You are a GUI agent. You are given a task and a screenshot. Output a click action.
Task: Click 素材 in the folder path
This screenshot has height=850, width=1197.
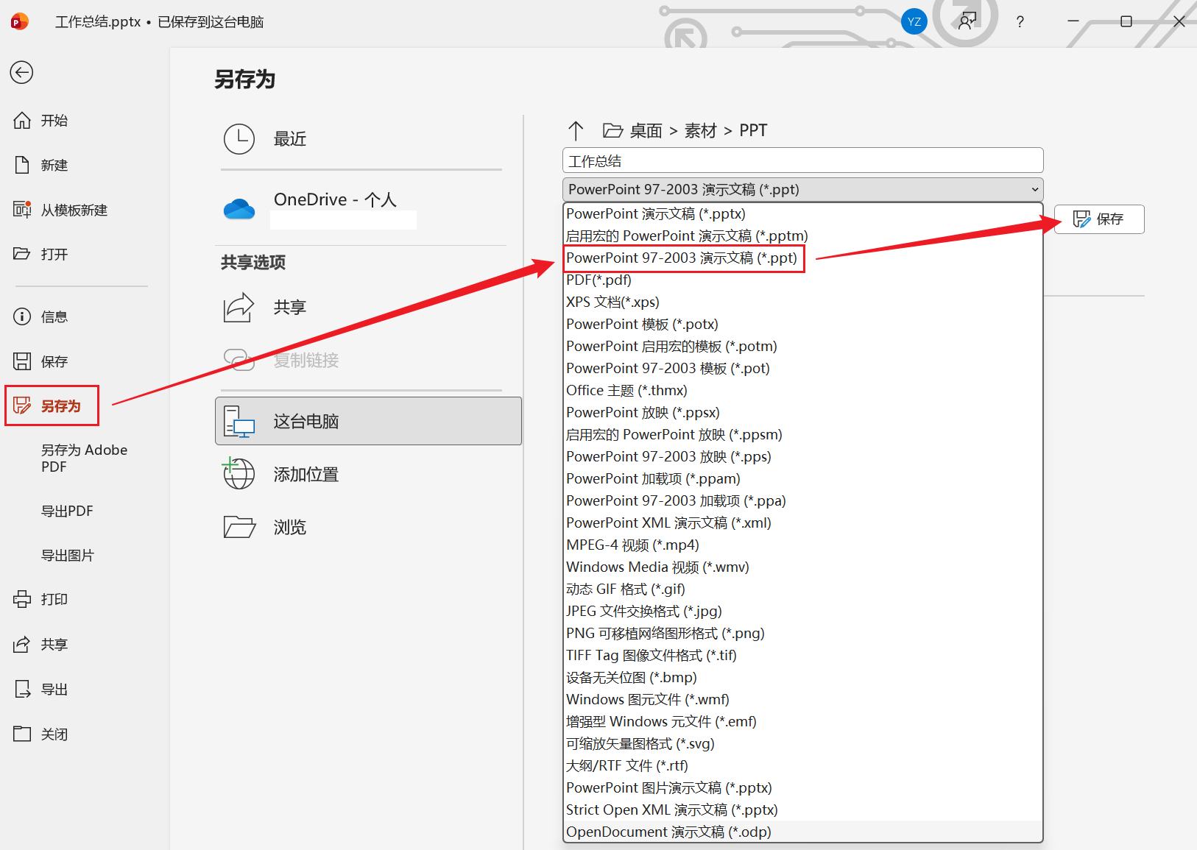(x=700, y=131)
